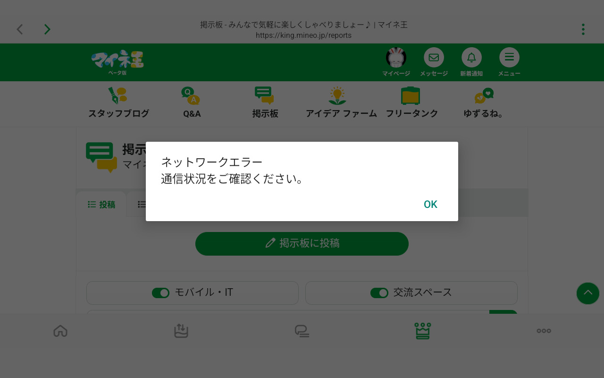This screenshot has width=604, height=378.
Task: Open the メッセージ envelope icon
Action: click(x=434, y=58)
